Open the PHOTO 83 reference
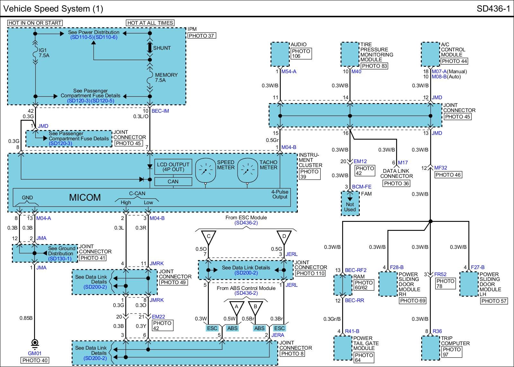 tap(374, 66)
